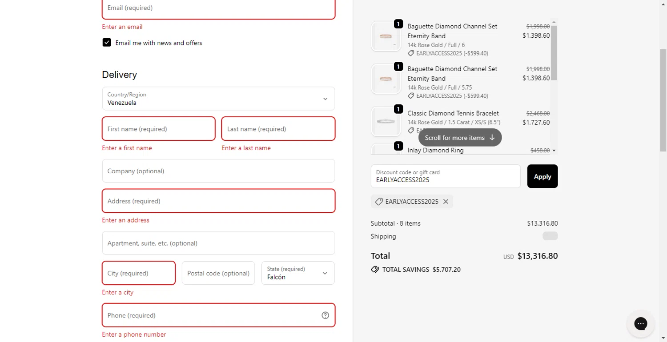The width and height of the screenshot is (667, 342).
Task: Click the total savings tag icon
Action: 375,270
